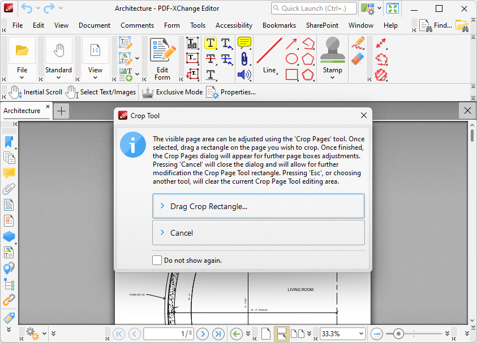Select the Highlight Text tool
The image size is (477, 343).
[210, 43]
